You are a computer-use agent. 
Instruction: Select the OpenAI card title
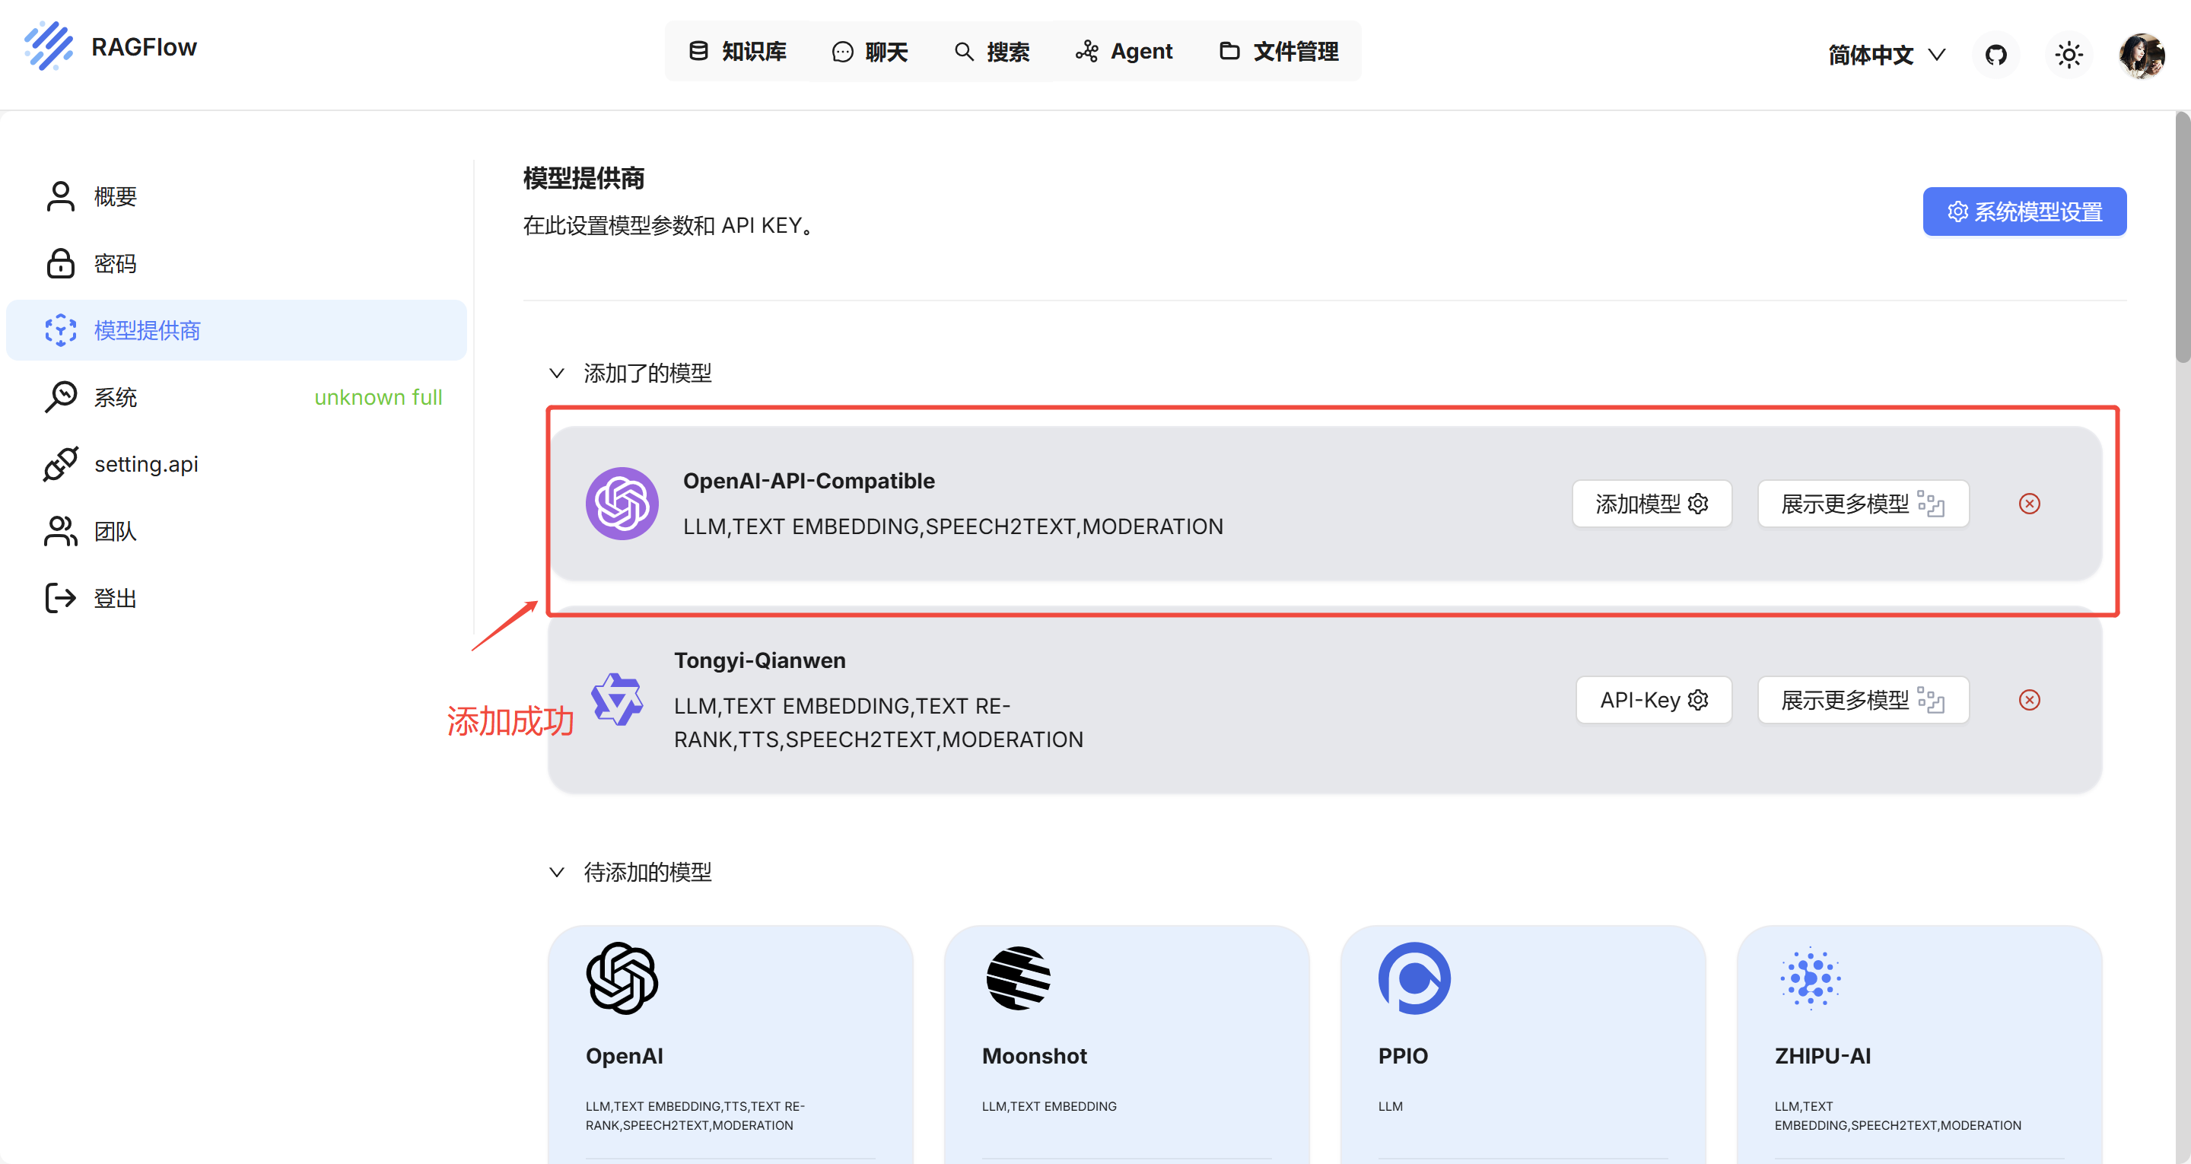[625, 1056]
